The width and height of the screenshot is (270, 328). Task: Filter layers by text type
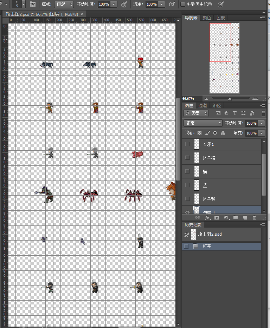click(234, 113)
